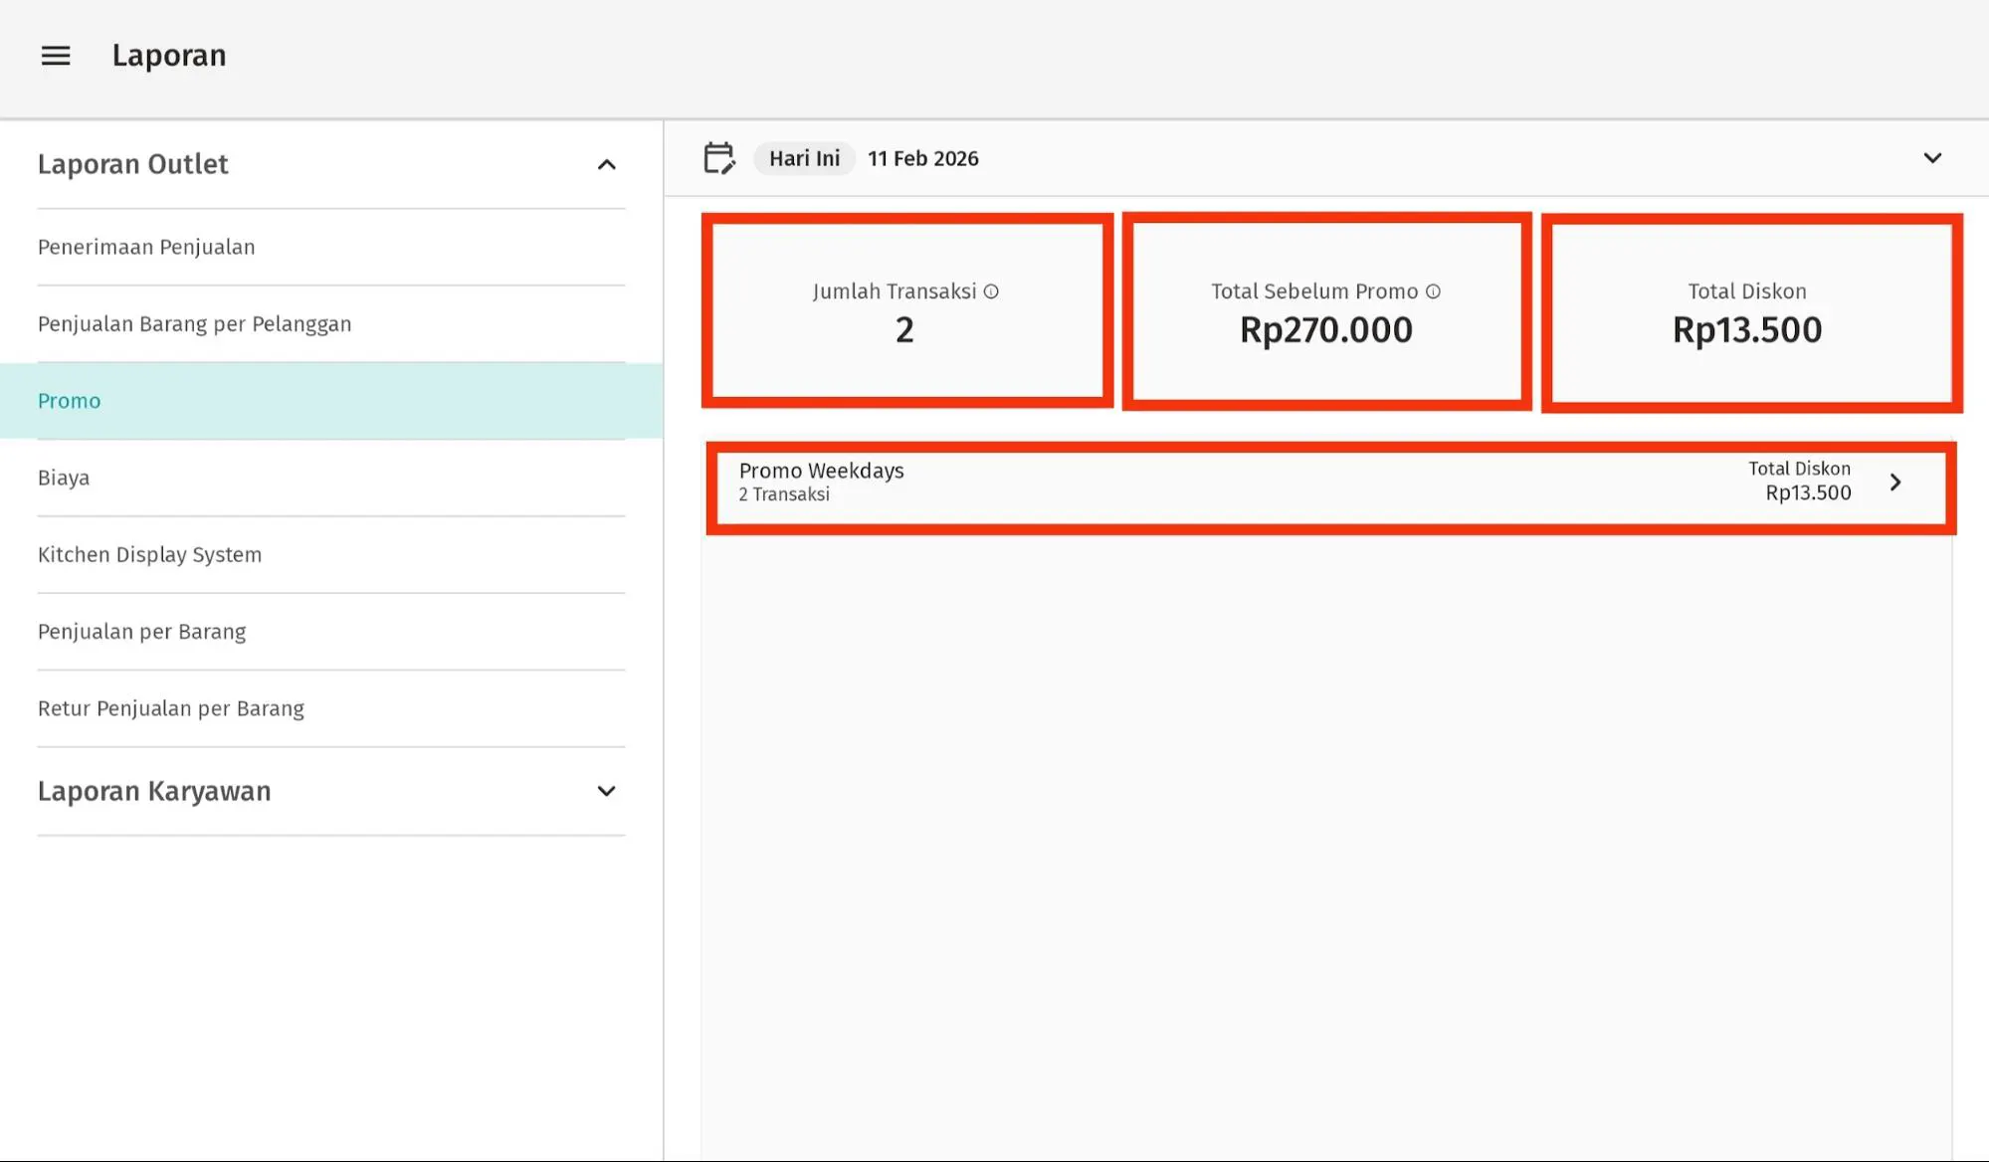Viewport: 1989px width, 1162px height.
Task: Select the Promo report item
Action: pos(70,401)
